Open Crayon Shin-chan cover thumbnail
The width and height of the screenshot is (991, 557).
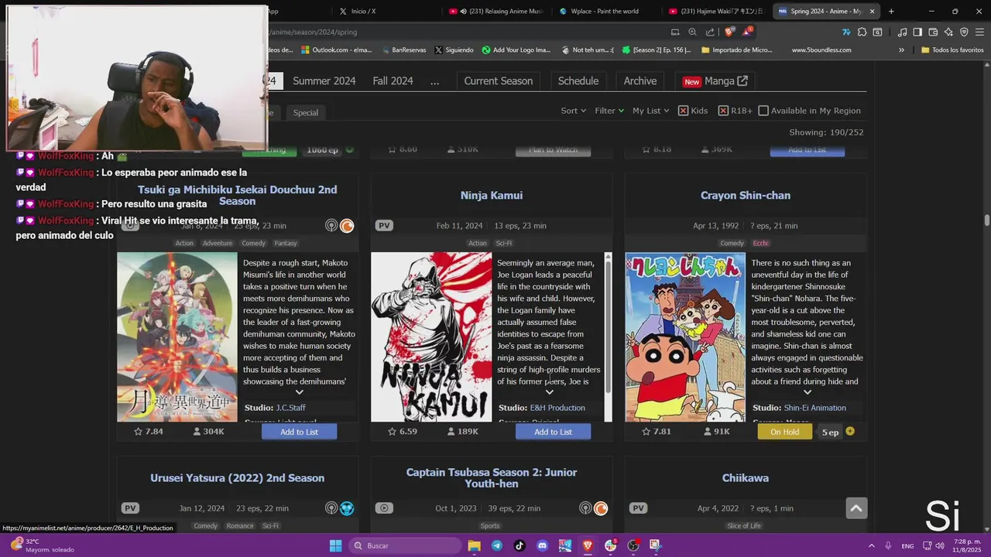(x=685, y=337)
